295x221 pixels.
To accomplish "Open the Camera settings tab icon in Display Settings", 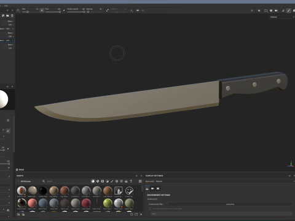I will (152, 188).
